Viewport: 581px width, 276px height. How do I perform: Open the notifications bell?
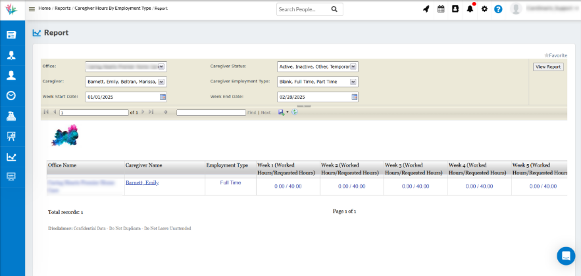(x=470, y=9)
